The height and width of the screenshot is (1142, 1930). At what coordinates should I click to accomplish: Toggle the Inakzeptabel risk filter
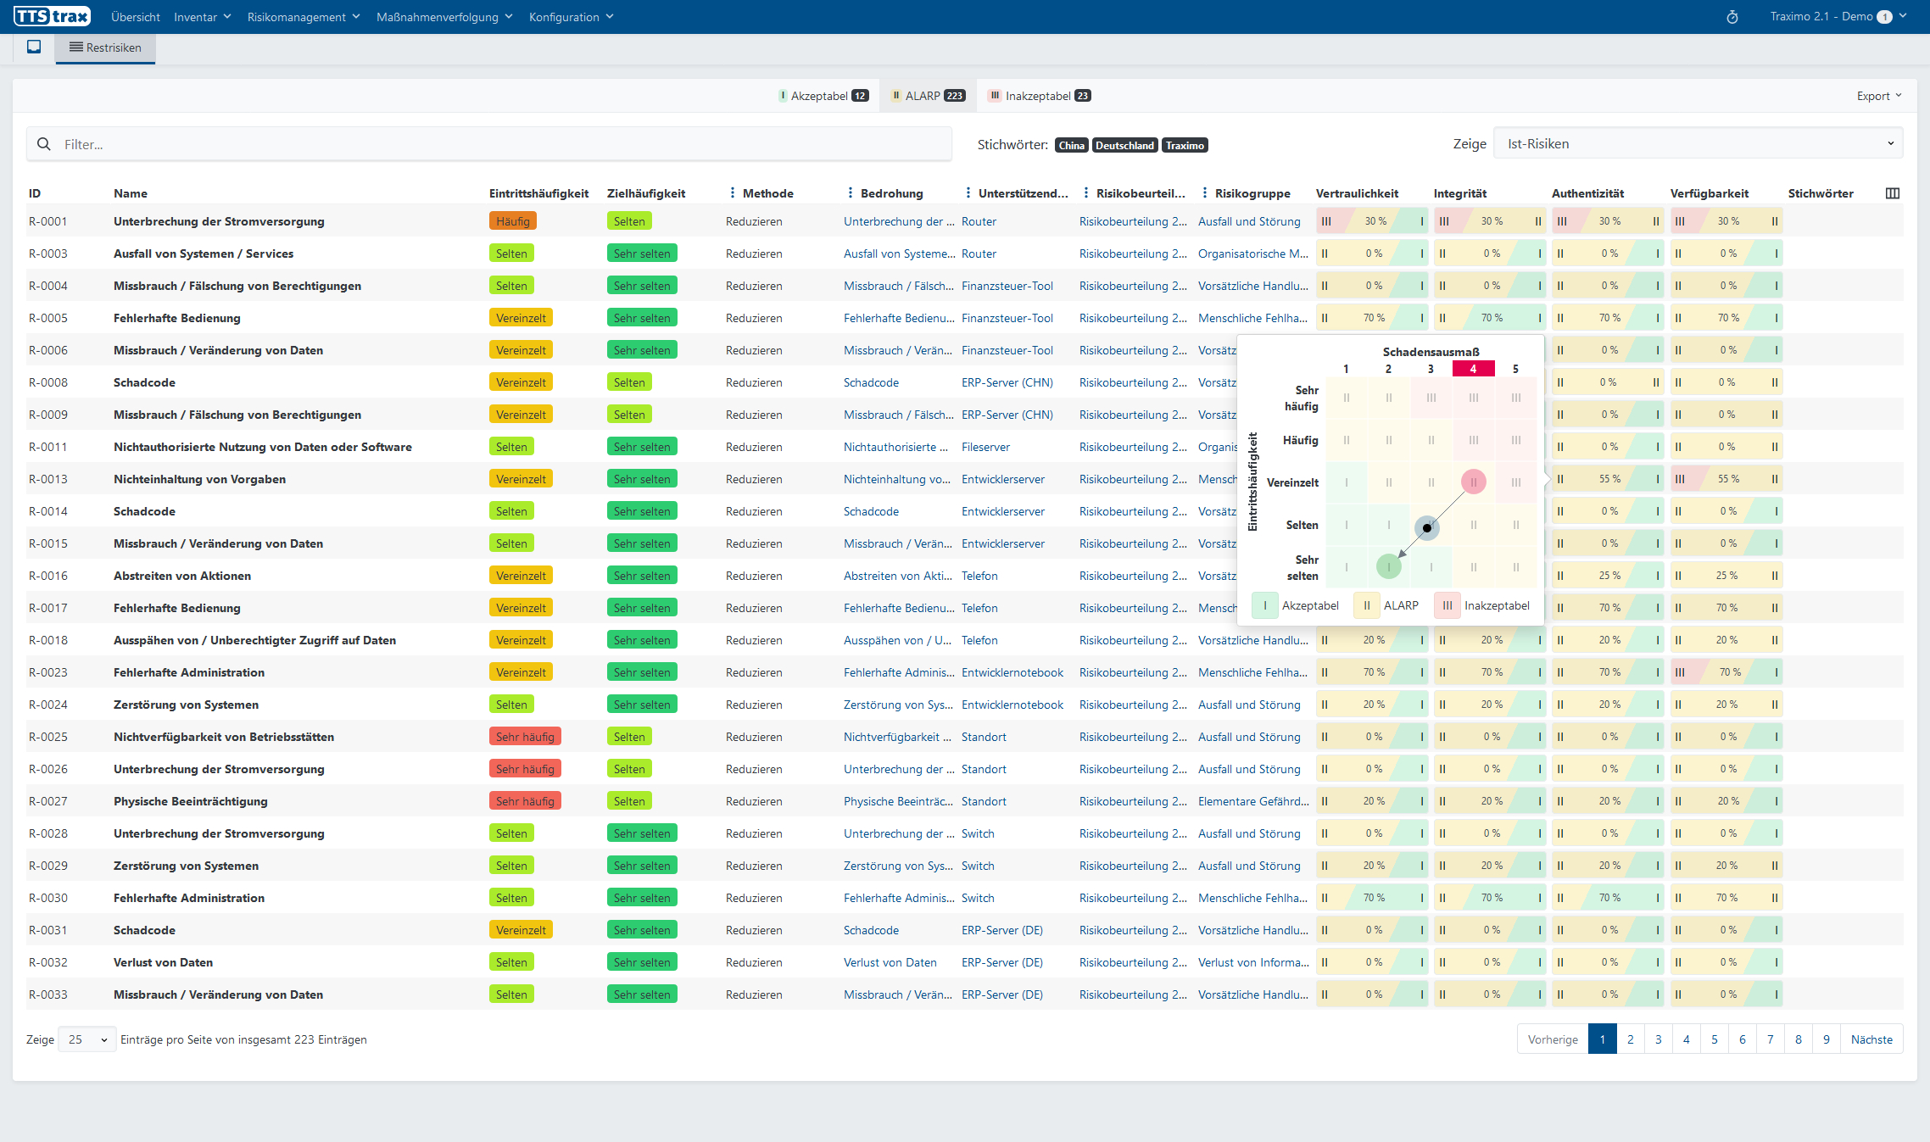1039,96
